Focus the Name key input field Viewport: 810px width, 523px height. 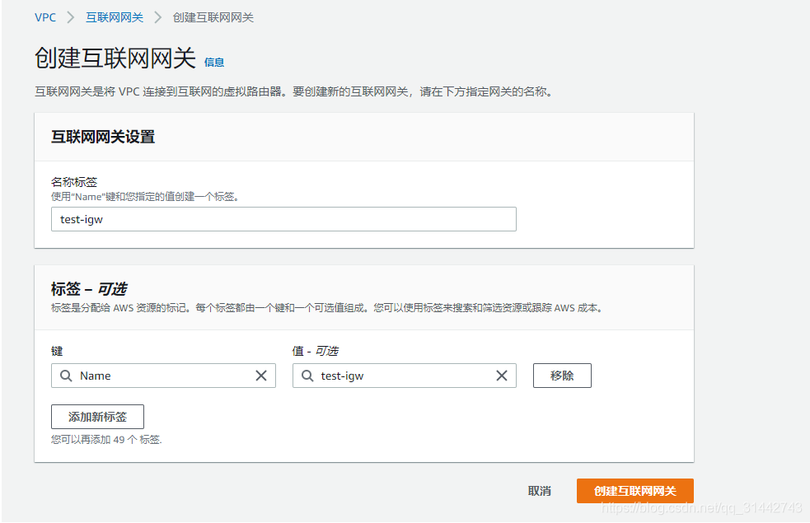tap(163, 376)
